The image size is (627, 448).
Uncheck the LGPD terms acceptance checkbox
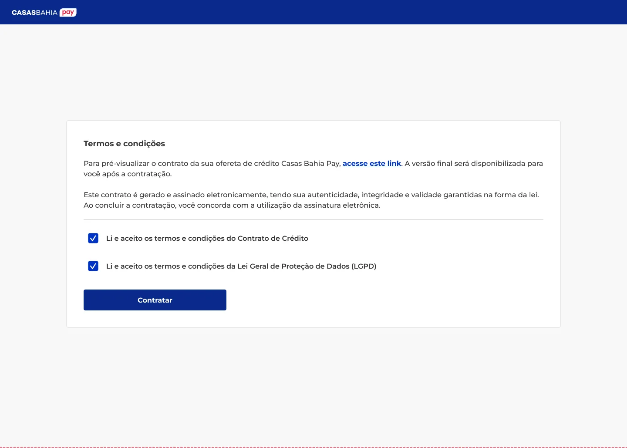coord(93,266)
